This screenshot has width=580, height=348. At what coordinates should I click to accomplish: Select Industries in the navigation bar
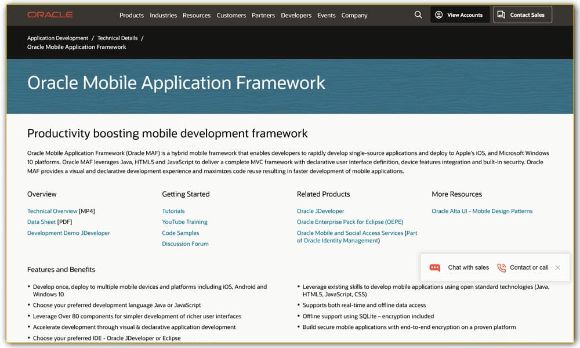[163, 16]
